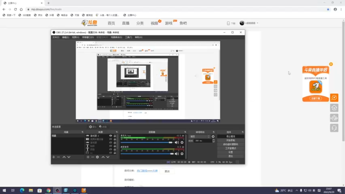Toggle visibility of third source row

pos(111,143)
